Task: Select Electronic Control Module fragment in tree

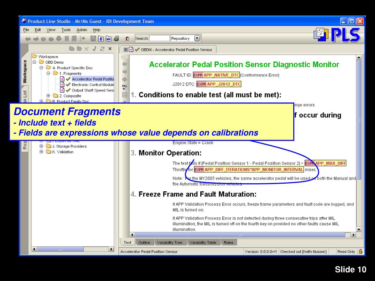Action: 93,85
